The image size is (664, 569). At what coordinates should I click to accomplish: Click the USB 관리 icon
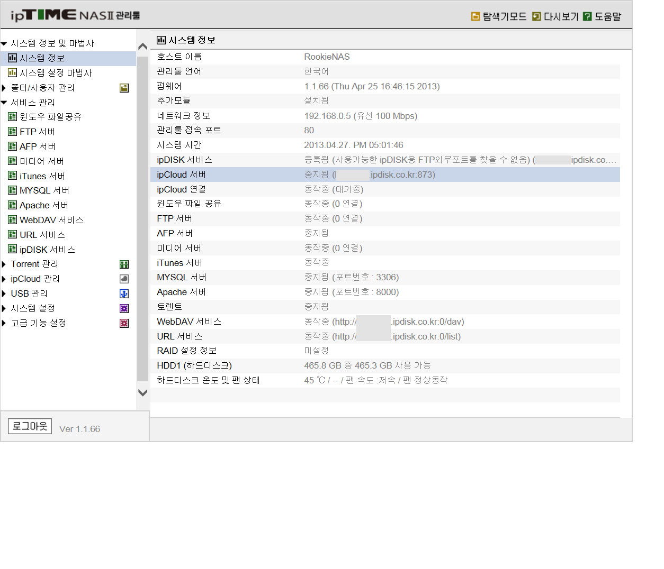(124, 293)
